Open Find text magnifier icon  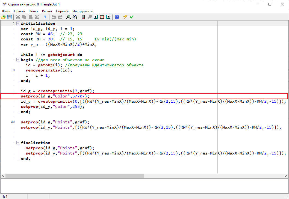[x=68, y=17]
